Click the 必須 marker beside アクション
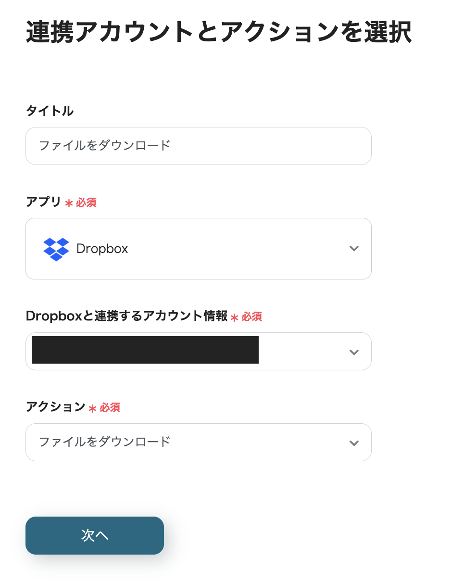The width and height of the screenshot is (451, 582). tap(110, 407)
